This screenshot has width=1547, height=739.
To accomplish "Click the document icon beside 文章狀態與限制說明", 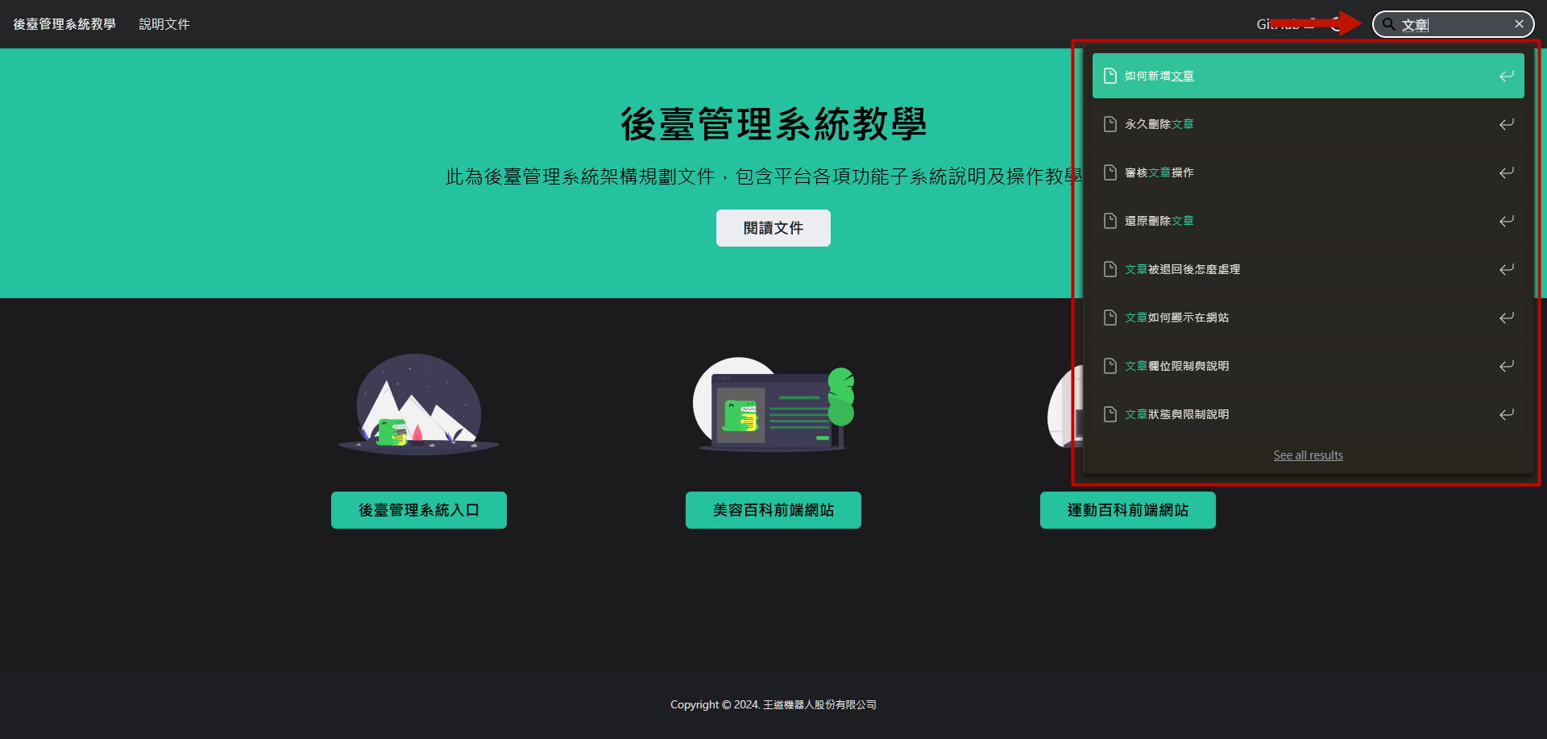I will click(x=1110, y=414).
